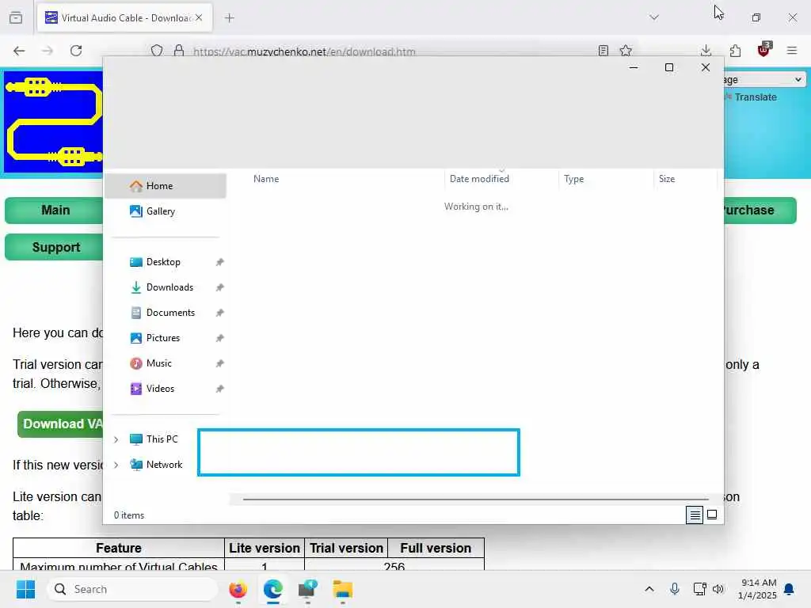Click the pin icon next to Music
The width and height of the screenshot is (811, 608).
(x=220, y=363)
